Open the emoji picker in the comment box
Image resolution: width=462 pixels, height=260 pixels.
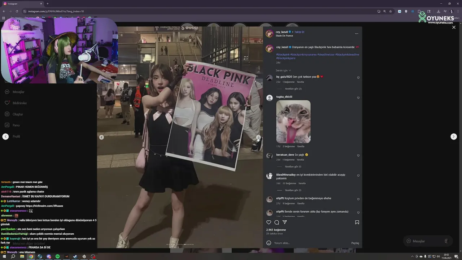(269, 243)
